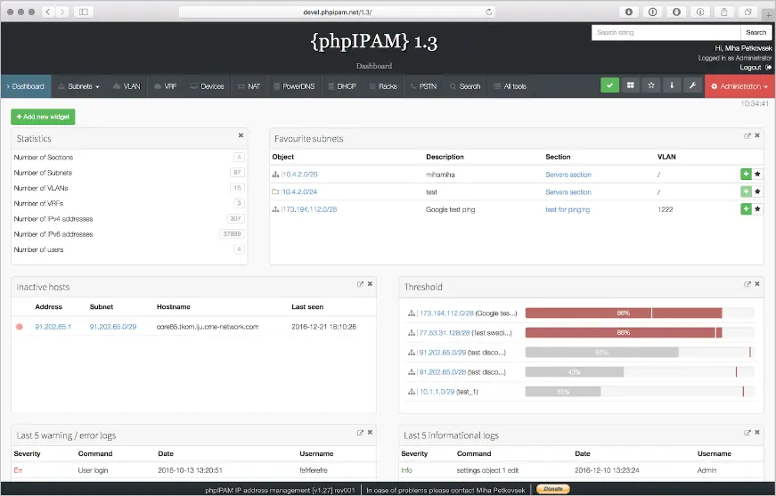Open informational logs widget external link icon

click(x=747, y=432)
